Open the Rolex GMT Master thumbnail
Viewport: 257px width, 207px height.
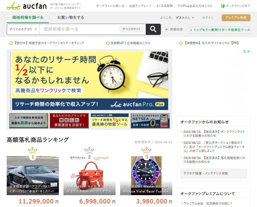tap(146, 175)
